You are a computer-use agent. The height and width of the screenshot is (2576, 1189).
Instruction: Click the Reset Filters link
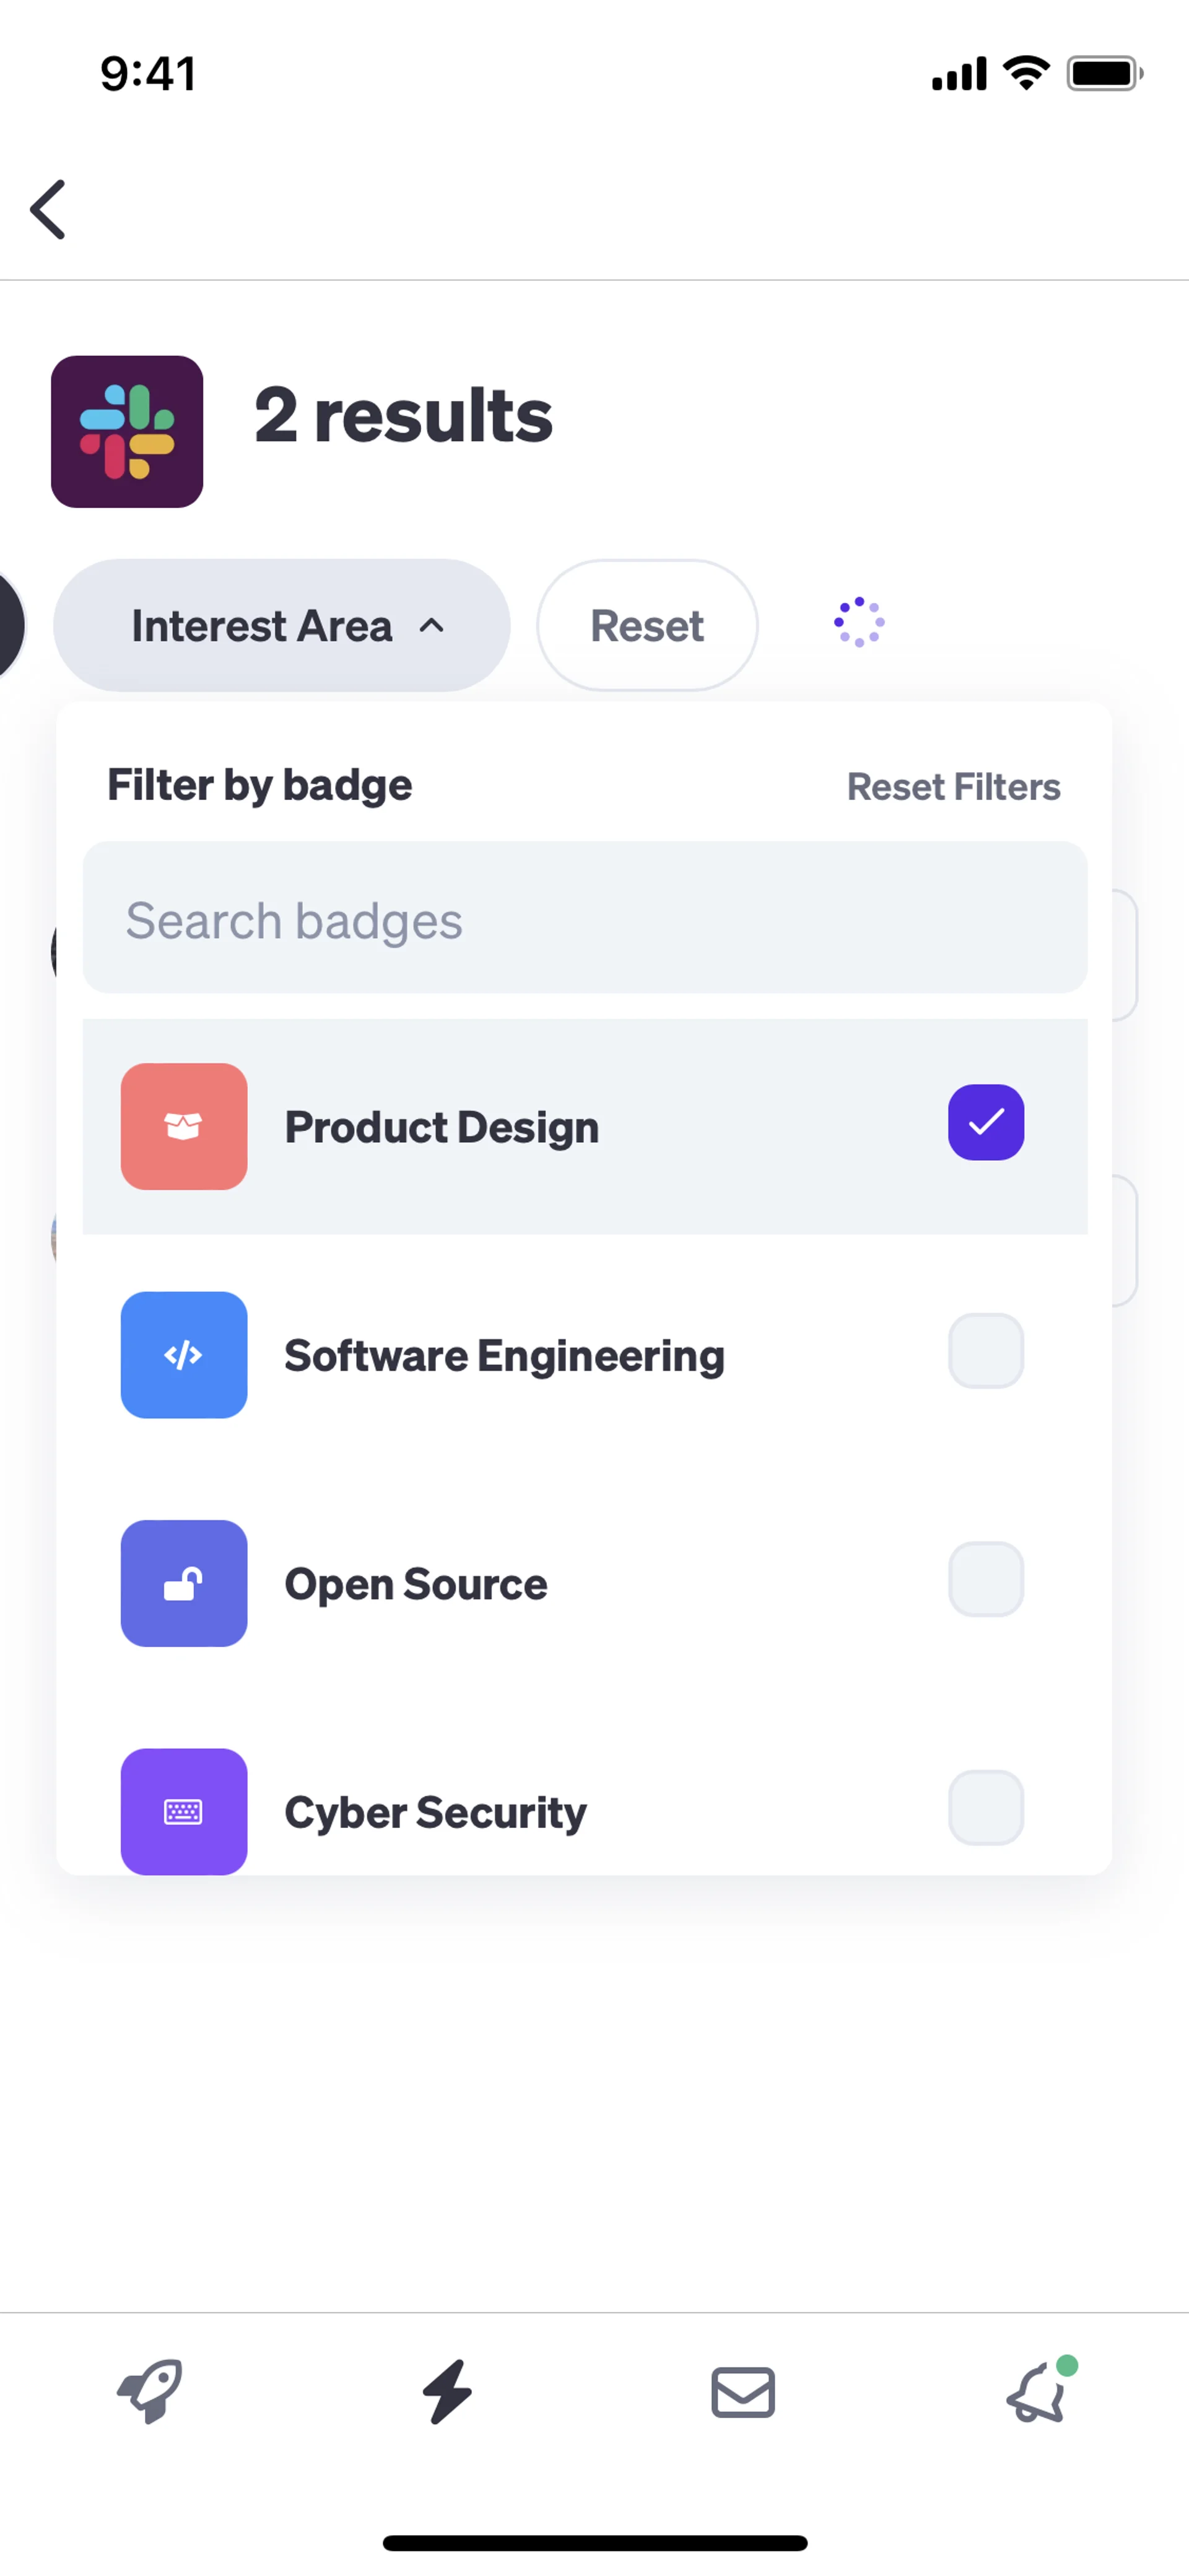[x=953, y=787]
